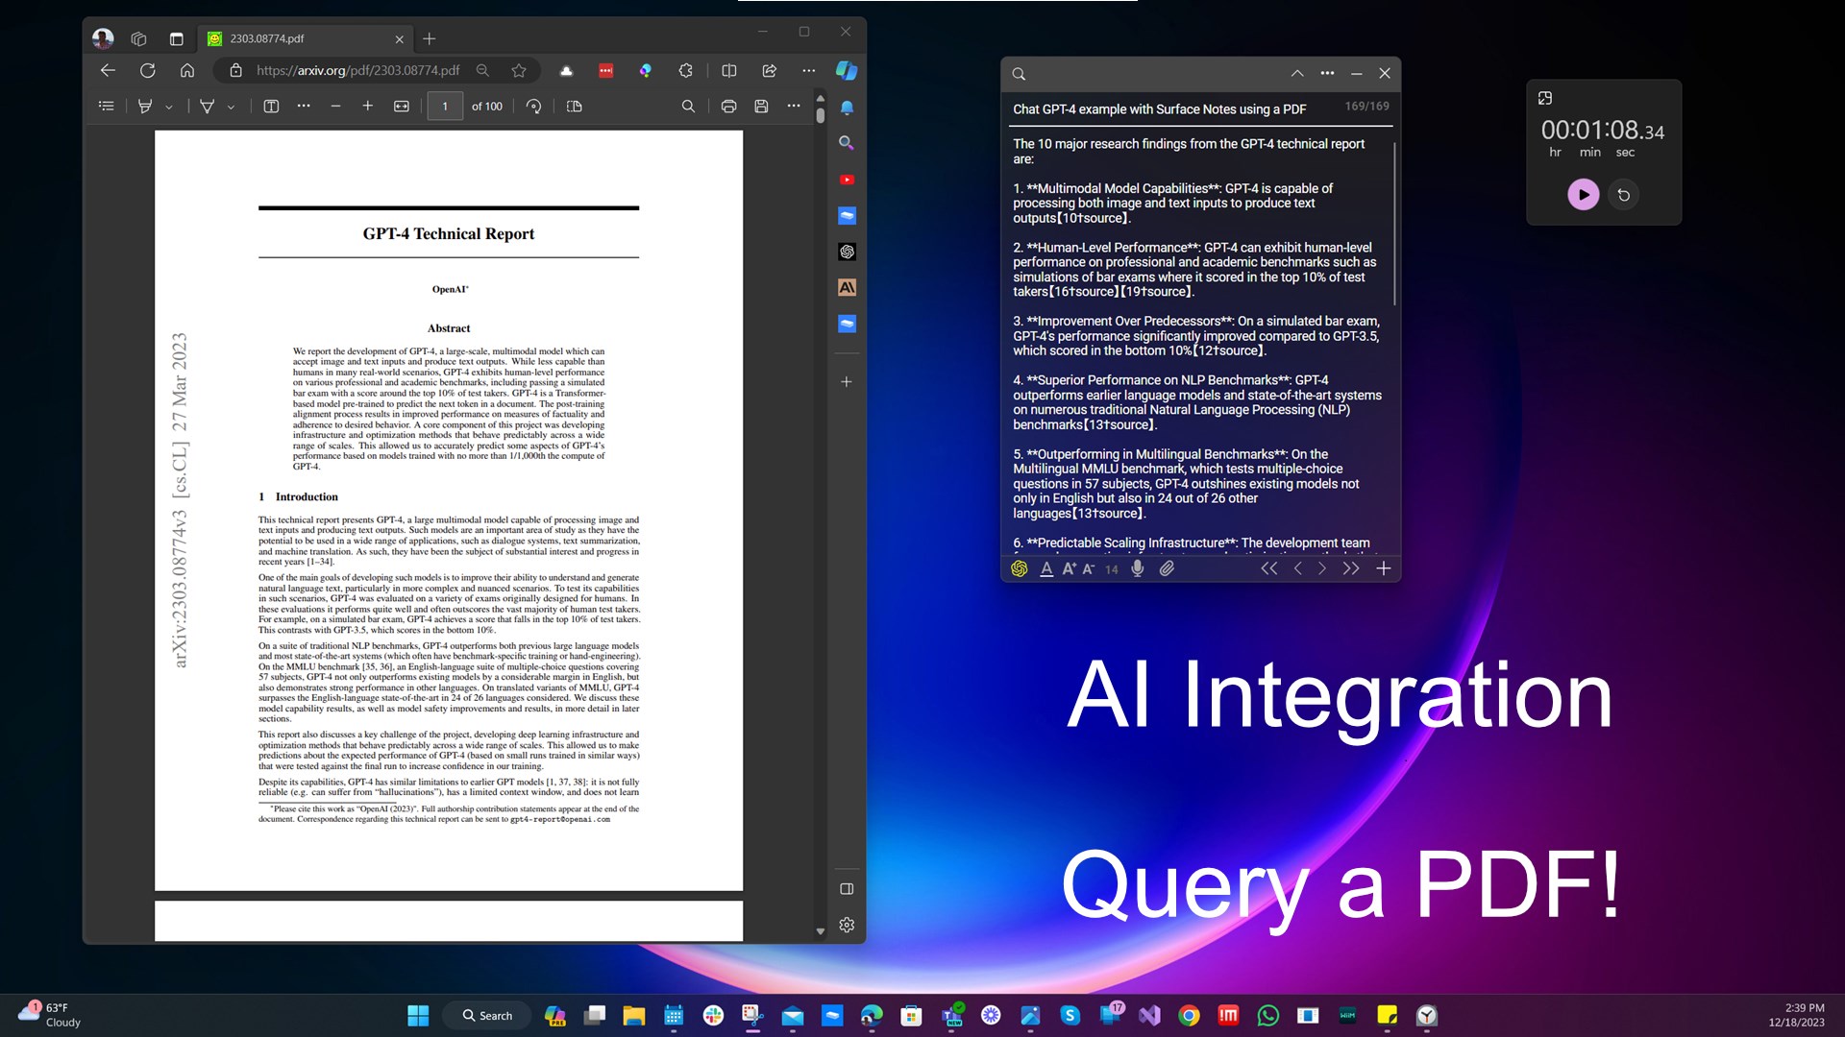Click the paperclip attachment icon

pyautogui.click(x=1167, y=568)
